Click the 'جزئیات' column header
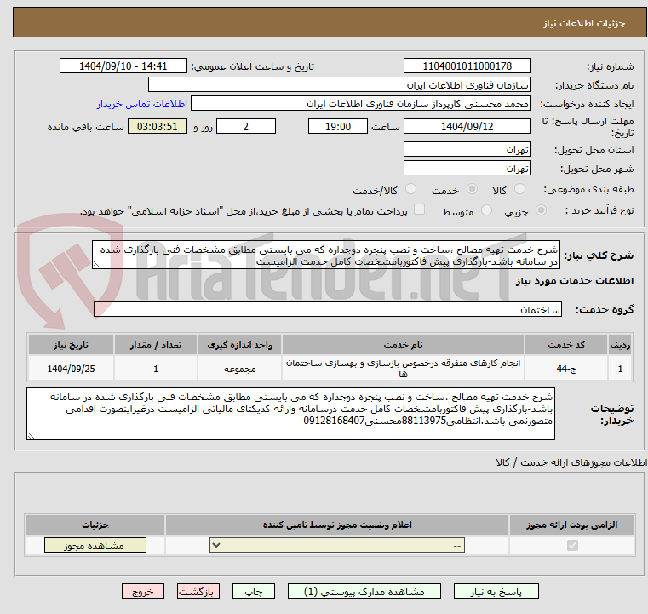The width and height of the screenshot is (648, 614). tap(95, 525)
